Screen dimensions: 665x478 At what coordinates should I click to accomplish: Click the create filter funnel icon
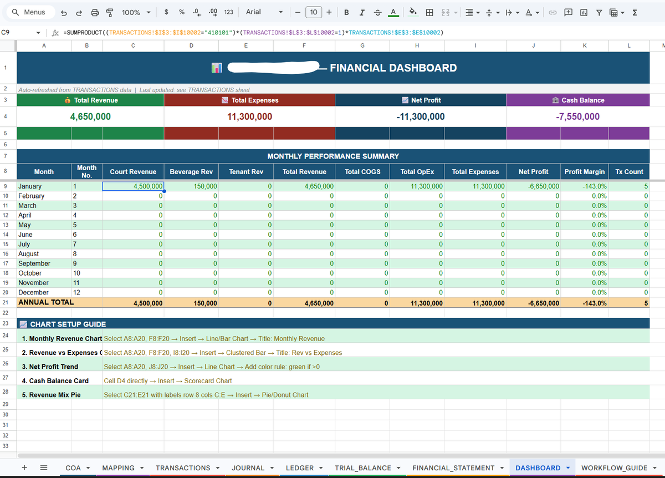point(599,12)
